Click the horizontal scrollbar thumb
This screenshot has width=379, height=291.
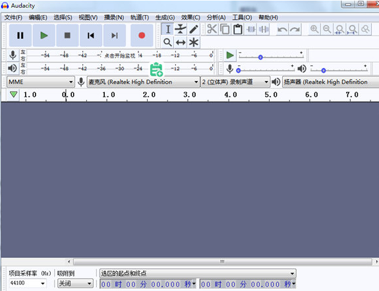click(222, 261)
